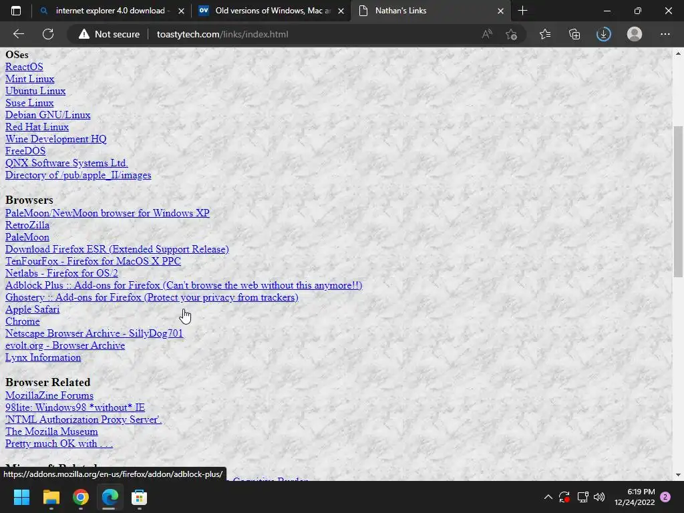Open Read aloud icon in address bar
684x513 pixels.
(x=487, y=34)
